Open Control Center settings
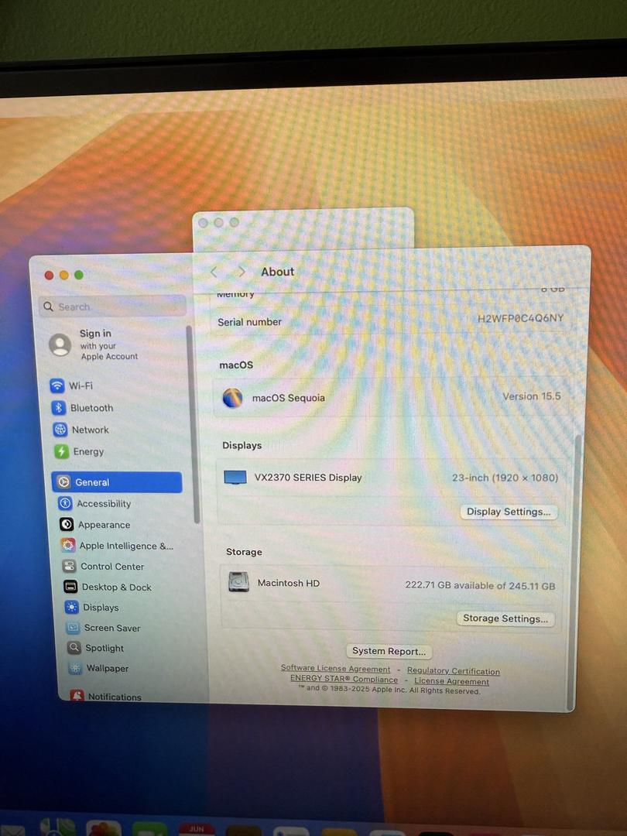This screenshot has width=627, height=836. pyautogui.click(x=104, y=566)
